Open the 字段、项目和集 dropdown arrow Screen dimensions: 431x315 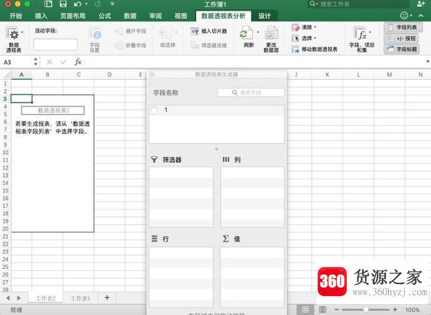click(370, 32)
